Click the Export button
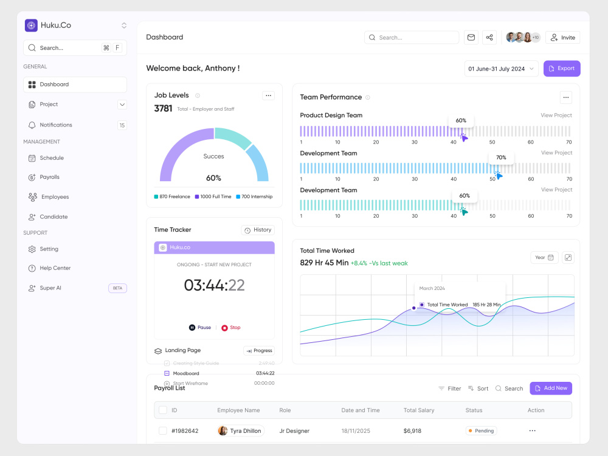The height and width of the screenshot is (456, 608). 561,69
